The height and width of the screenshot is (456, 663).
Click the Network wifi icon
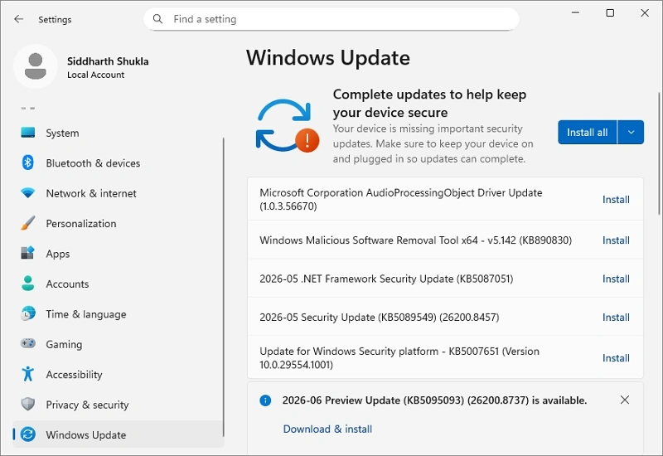click(x=28, y=193)
